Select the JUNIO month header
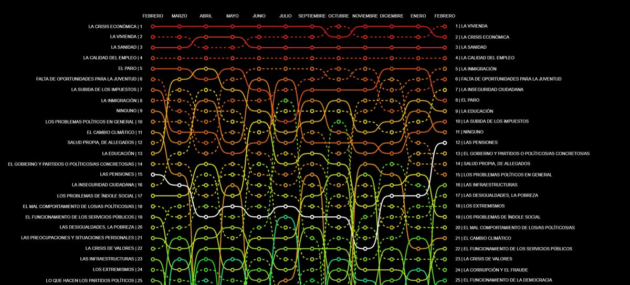Screen dimensions: 630x285 coord(259,16)
